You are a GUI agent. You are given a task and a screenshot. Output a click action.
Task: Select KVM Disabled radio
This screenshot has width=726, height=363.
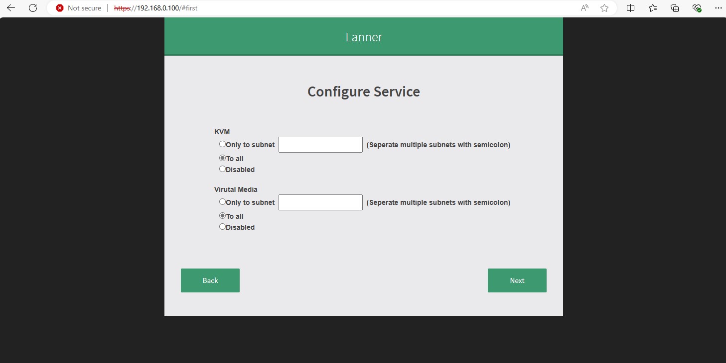[222, 169]
